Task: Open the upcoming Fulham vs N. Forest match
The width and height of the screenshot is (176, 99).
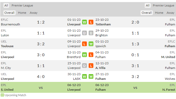Action: click(135, 87)
